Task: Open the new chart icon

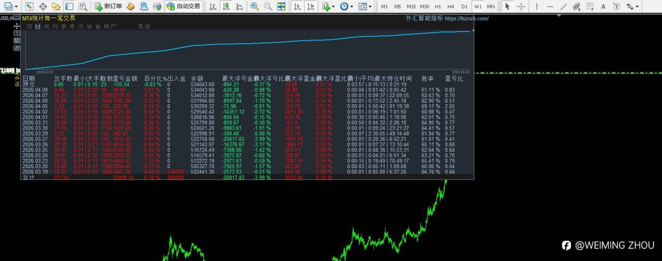Action: pyautogui.click(x=8, y=6)
